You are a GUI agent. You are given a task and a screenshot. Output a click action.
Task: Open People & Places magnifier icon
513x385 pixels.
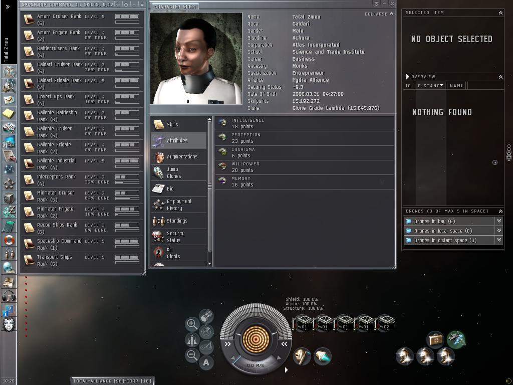pyautogui.click(x=9, y=86)
